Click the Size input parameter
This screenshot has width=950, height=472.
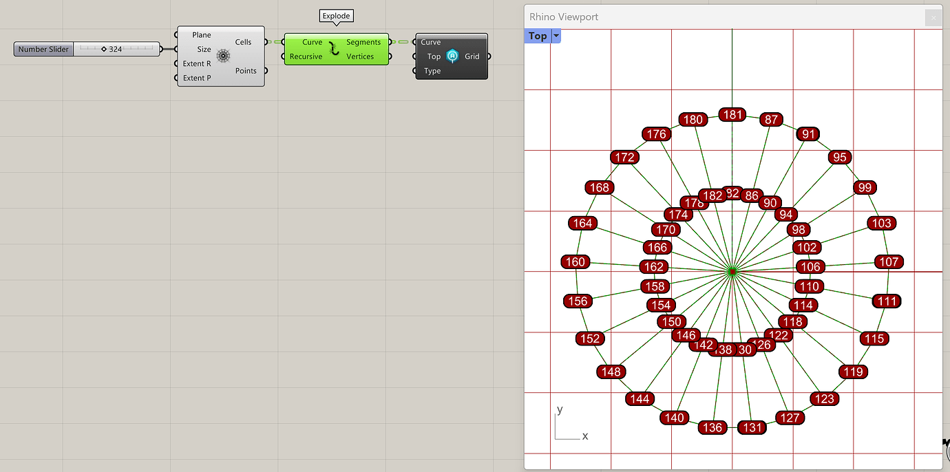pyautogui.click(x=204, y=49)
